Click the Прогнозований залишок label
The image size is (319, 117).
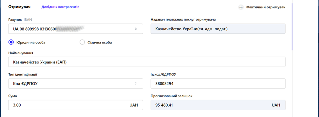[x=171, y=96]
